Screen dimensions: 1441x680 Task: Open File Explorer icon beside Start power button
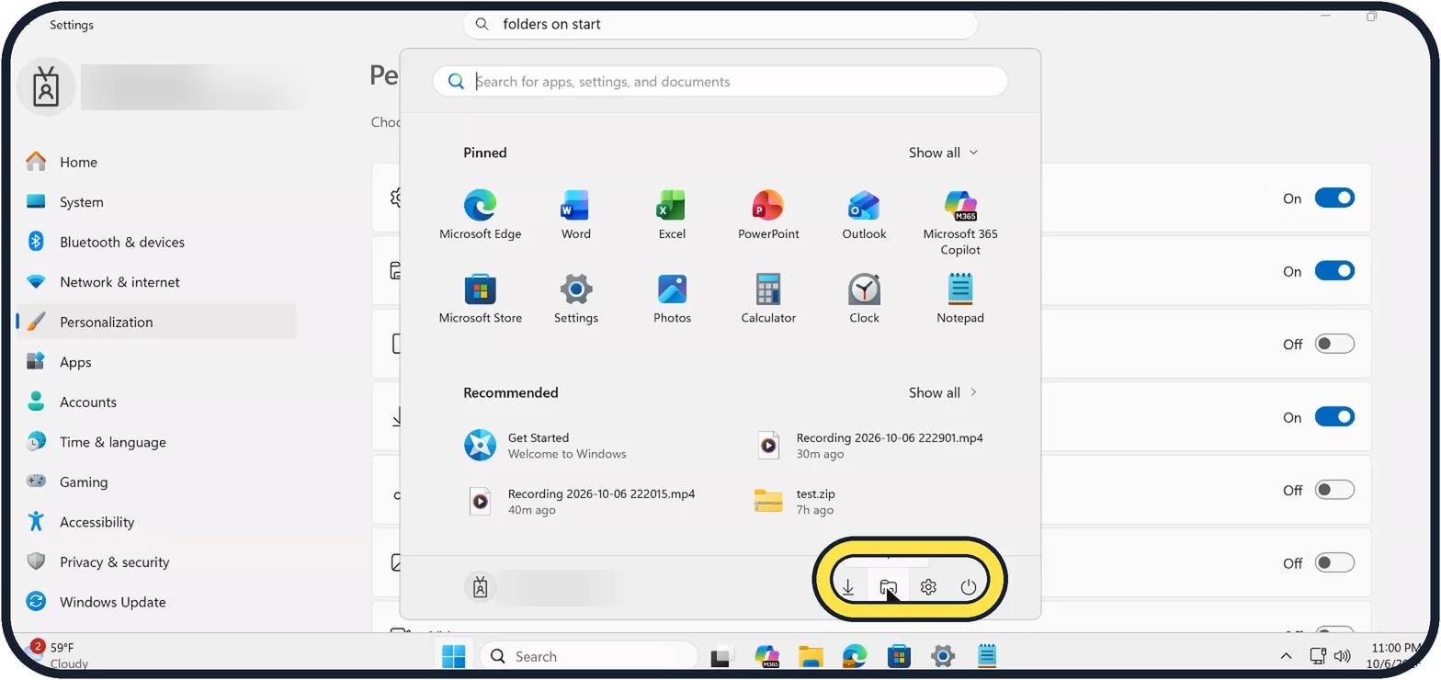(x=888, y=587)
